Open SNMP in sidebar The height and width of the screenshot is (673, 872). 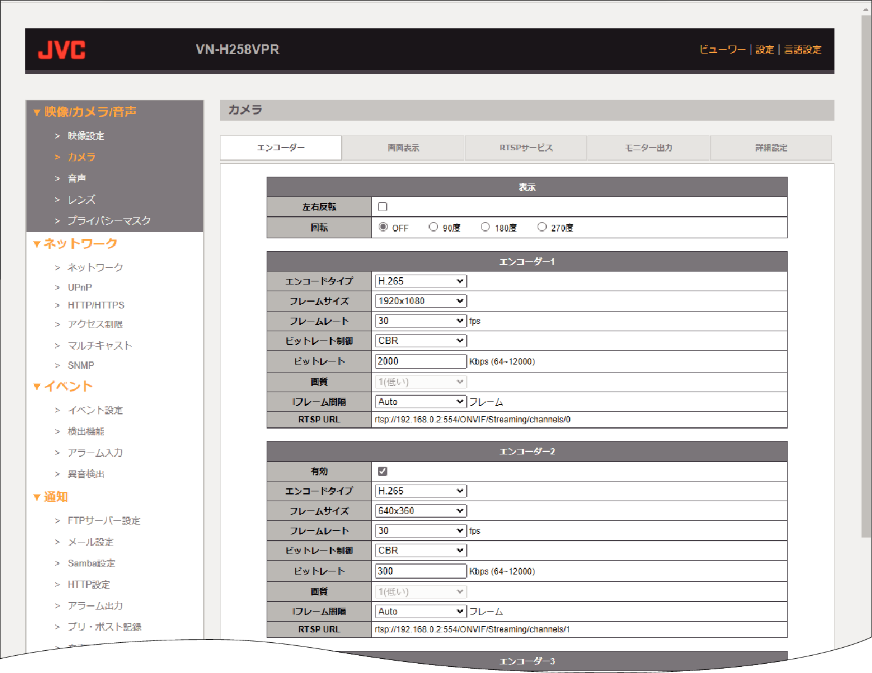(x=81, y=365)
